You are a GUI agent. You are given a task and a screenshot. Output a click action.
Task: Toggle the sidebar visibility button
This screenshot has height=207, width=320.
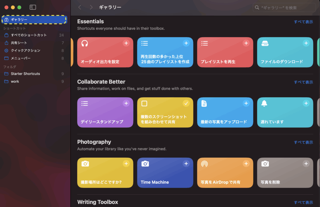33,7
